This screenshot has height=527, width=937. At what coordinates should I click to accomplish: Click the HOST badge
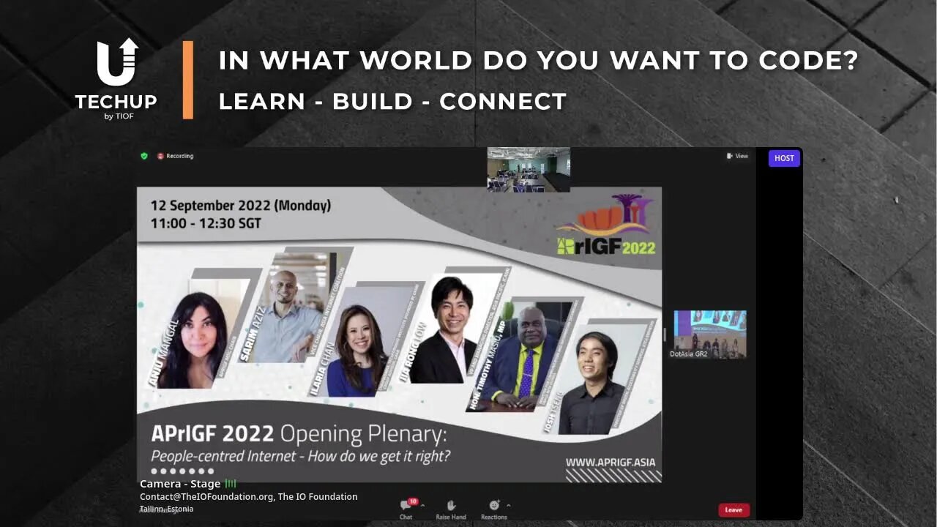[x=784, y=158]
